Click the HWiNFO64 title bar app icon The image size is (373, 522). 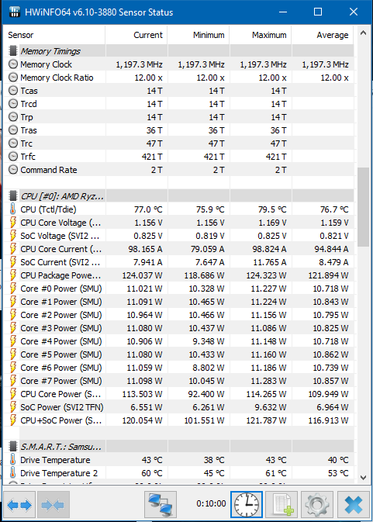[x=14, y=12]
